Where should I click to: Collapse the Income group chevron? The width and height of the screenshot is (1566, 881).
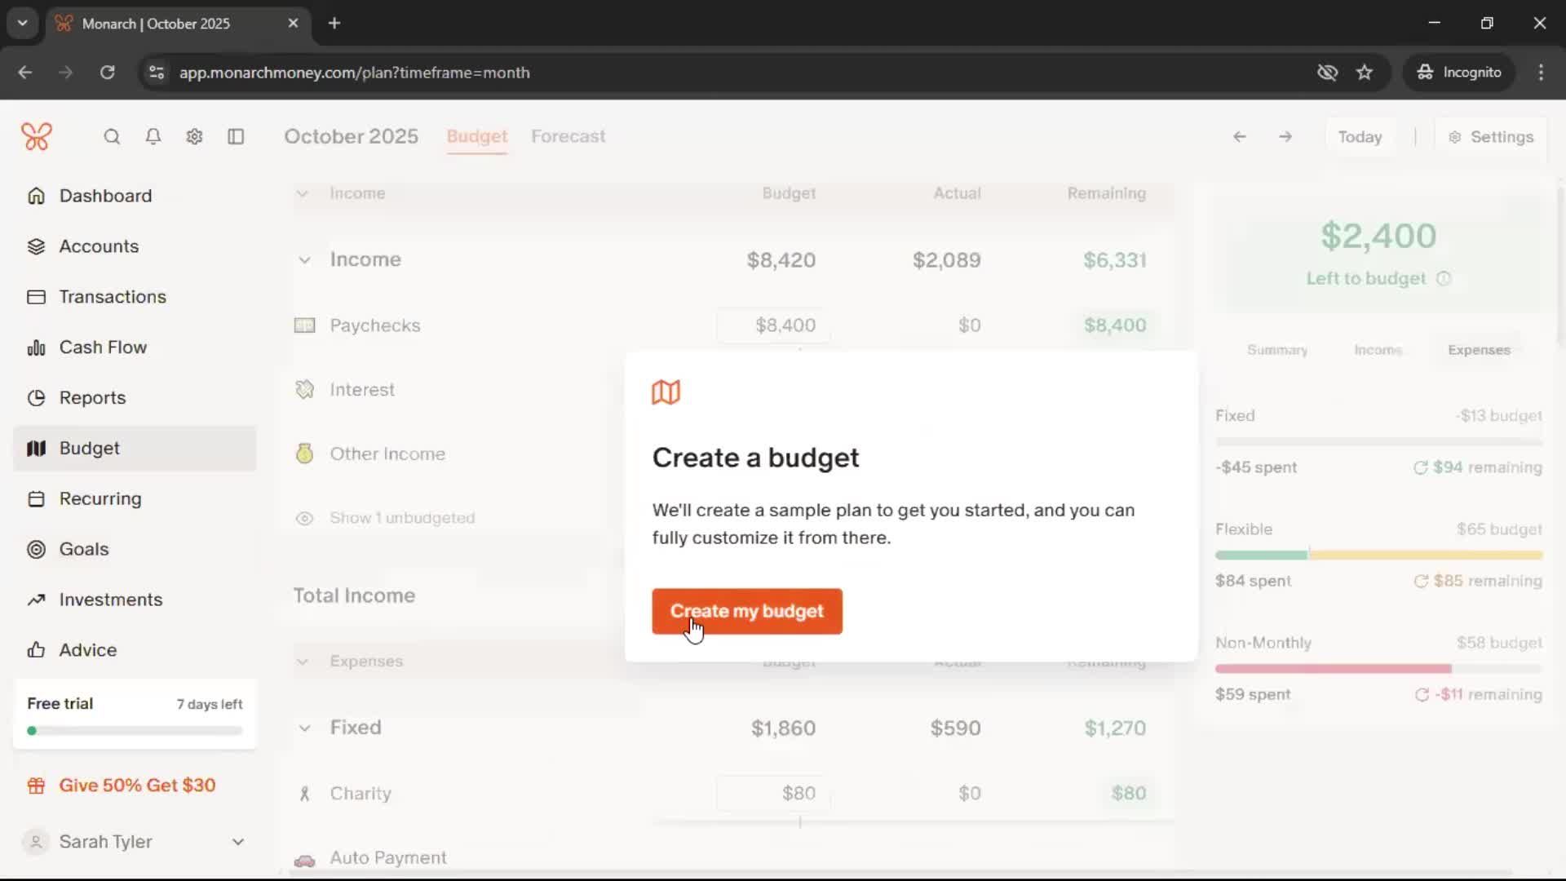[304, 260]
